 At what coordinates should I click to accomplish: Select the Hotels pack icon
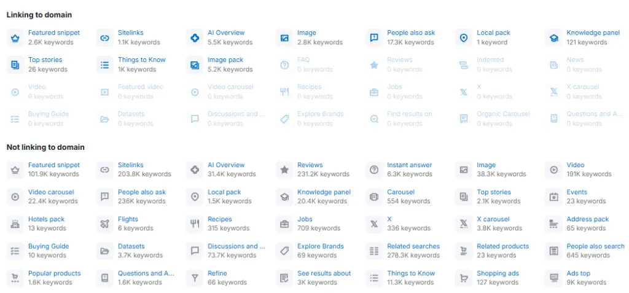pyautogui.click(x=15, y=224)
